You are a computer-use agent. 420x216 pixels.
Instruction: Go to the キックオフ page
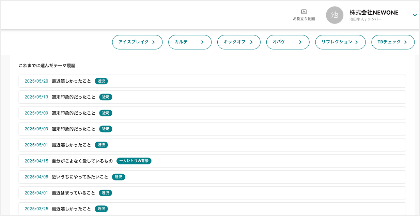tap(238, 42)
